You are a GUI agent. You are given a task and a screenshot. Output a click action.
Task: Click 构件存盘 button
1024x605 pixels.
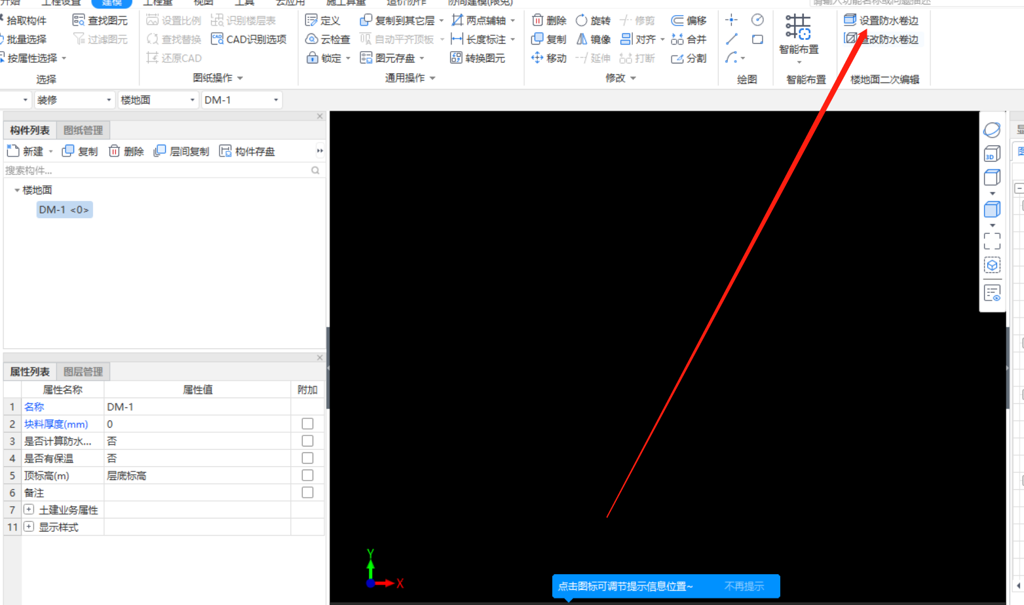coord(247,151)
